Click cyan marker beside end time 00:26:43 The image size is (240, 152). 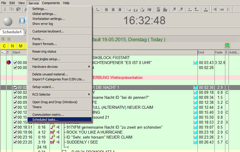point(195,142)
